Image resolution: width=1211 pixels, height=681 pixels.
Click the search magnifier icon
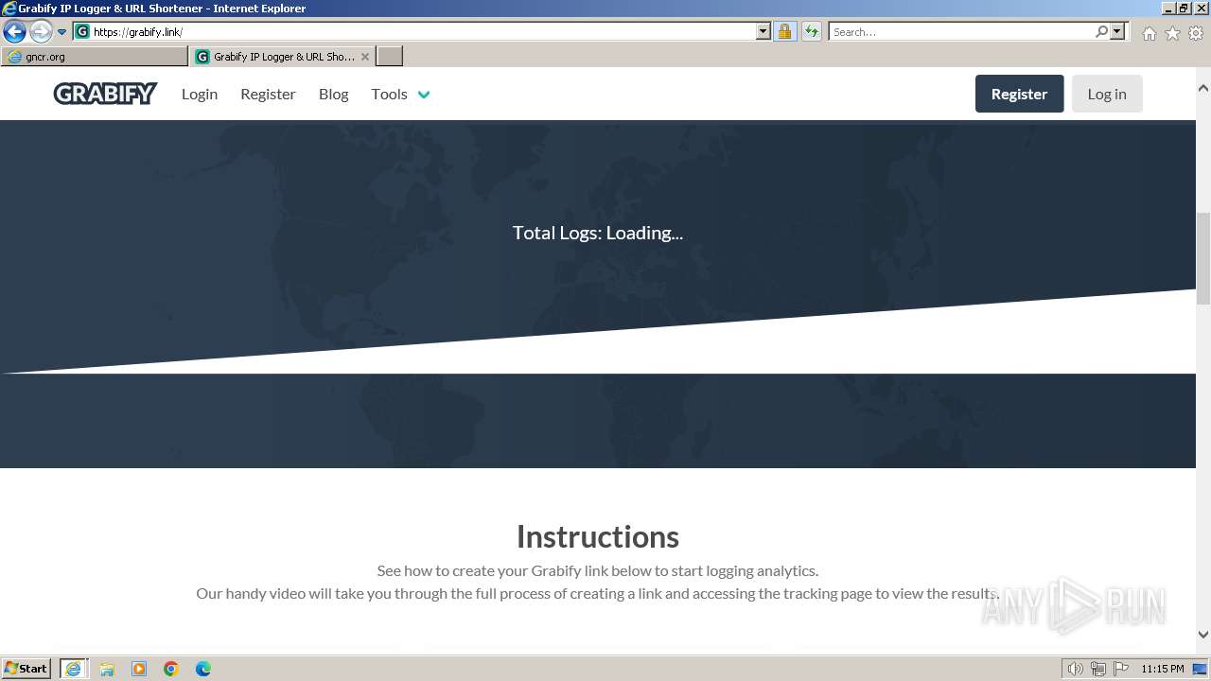[x=1101, y=31]
